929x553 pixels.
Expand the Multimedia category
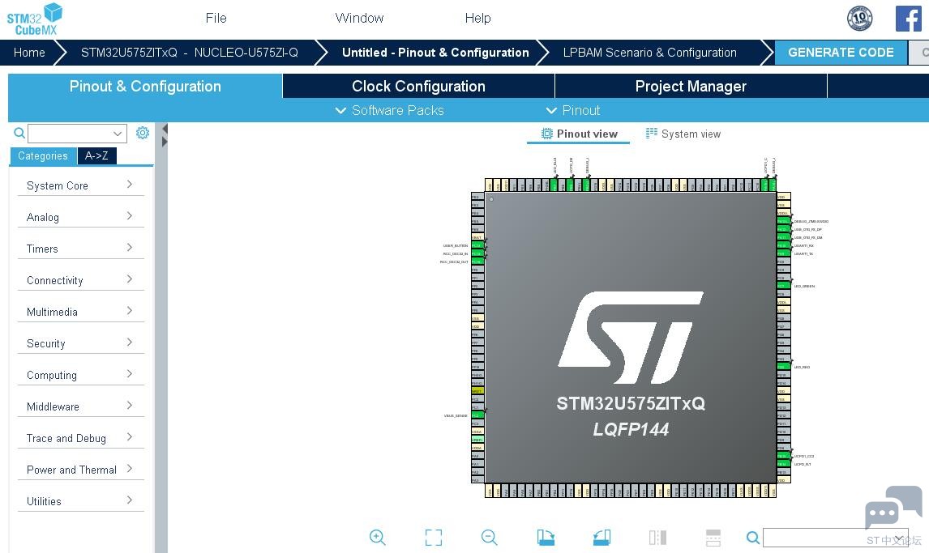[x=80, y=312]
